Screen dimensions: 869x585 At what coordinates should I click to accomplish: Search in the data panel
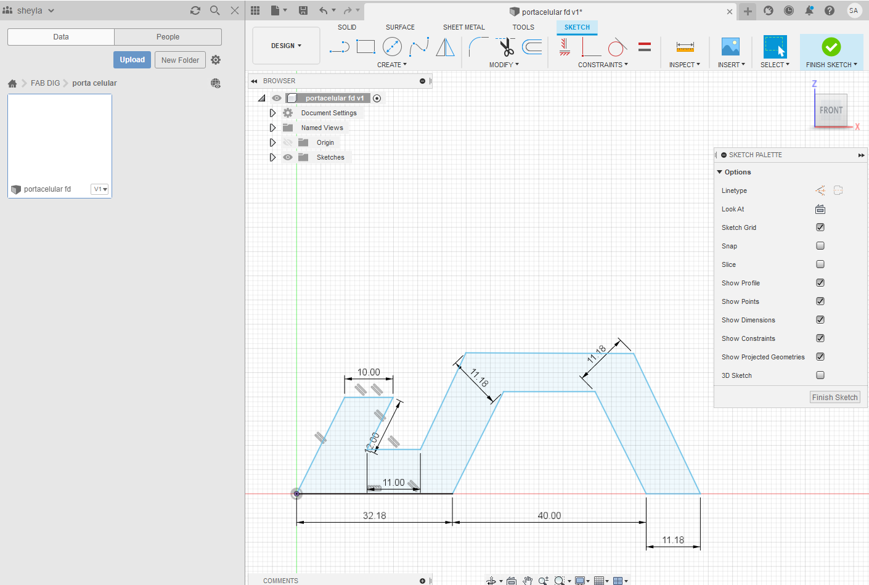pyautogui.click(x=214, y=10)
